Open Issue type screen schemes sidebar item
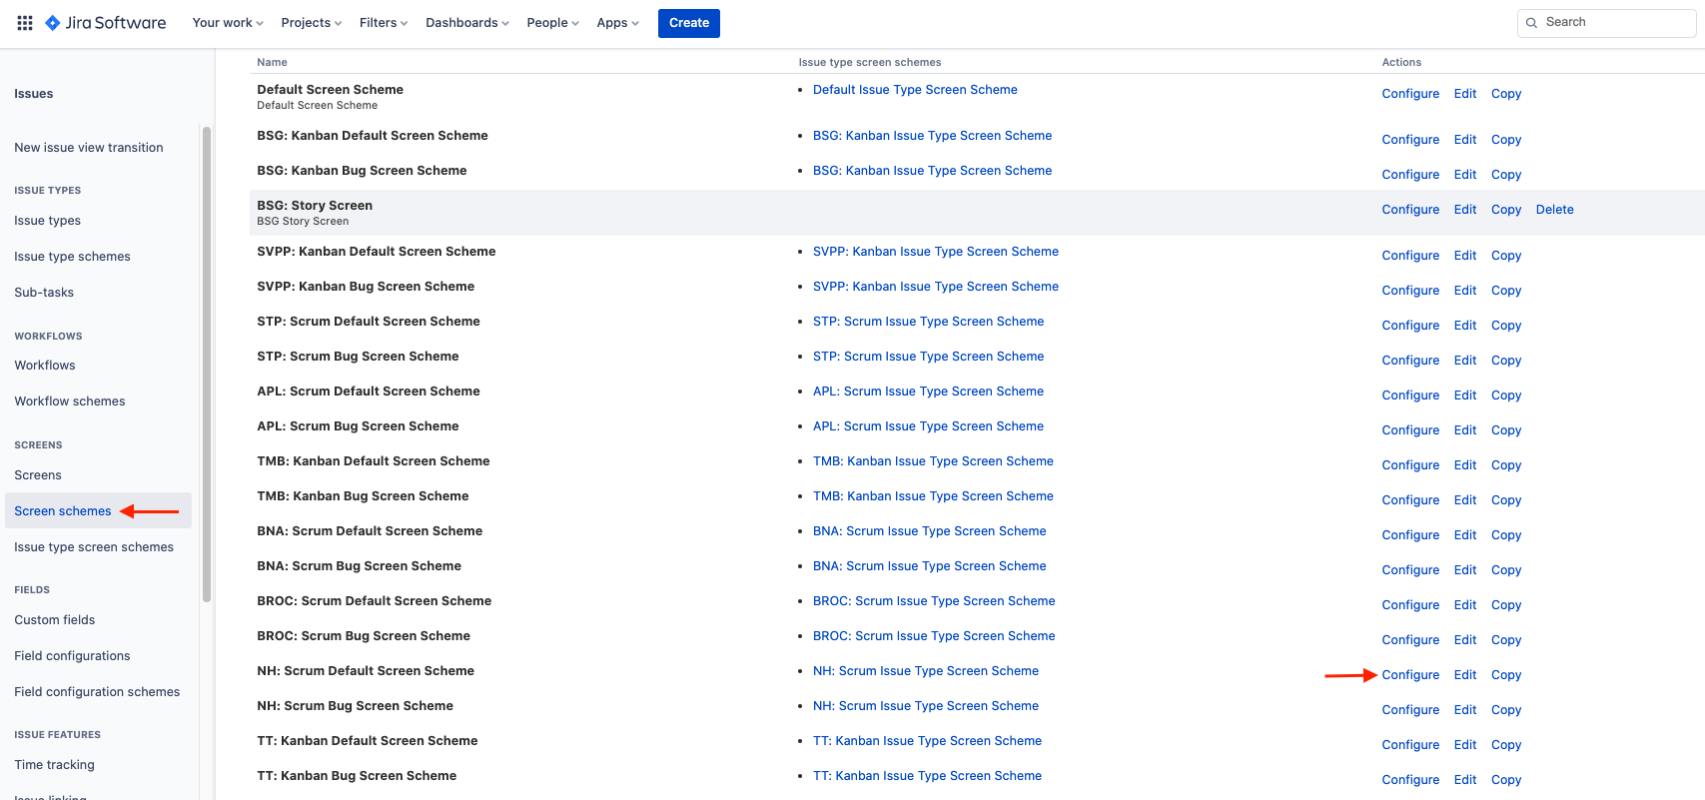Viewport: 1705px width, 800px height. click(94, 547)
